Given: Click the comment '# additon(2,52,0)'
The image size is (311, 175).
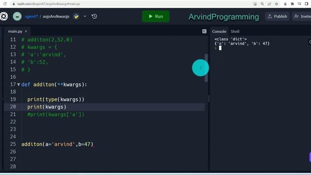Looking at the screenshot, I should 47,40.
